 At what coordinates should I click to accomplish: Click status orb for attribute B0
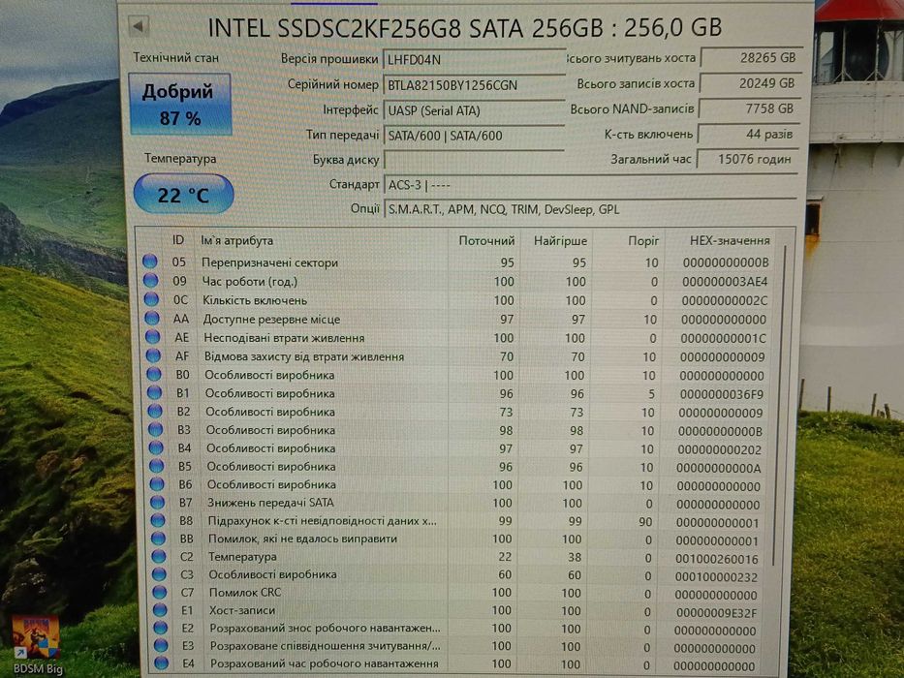pyautogui.click(x=153, y=374)
